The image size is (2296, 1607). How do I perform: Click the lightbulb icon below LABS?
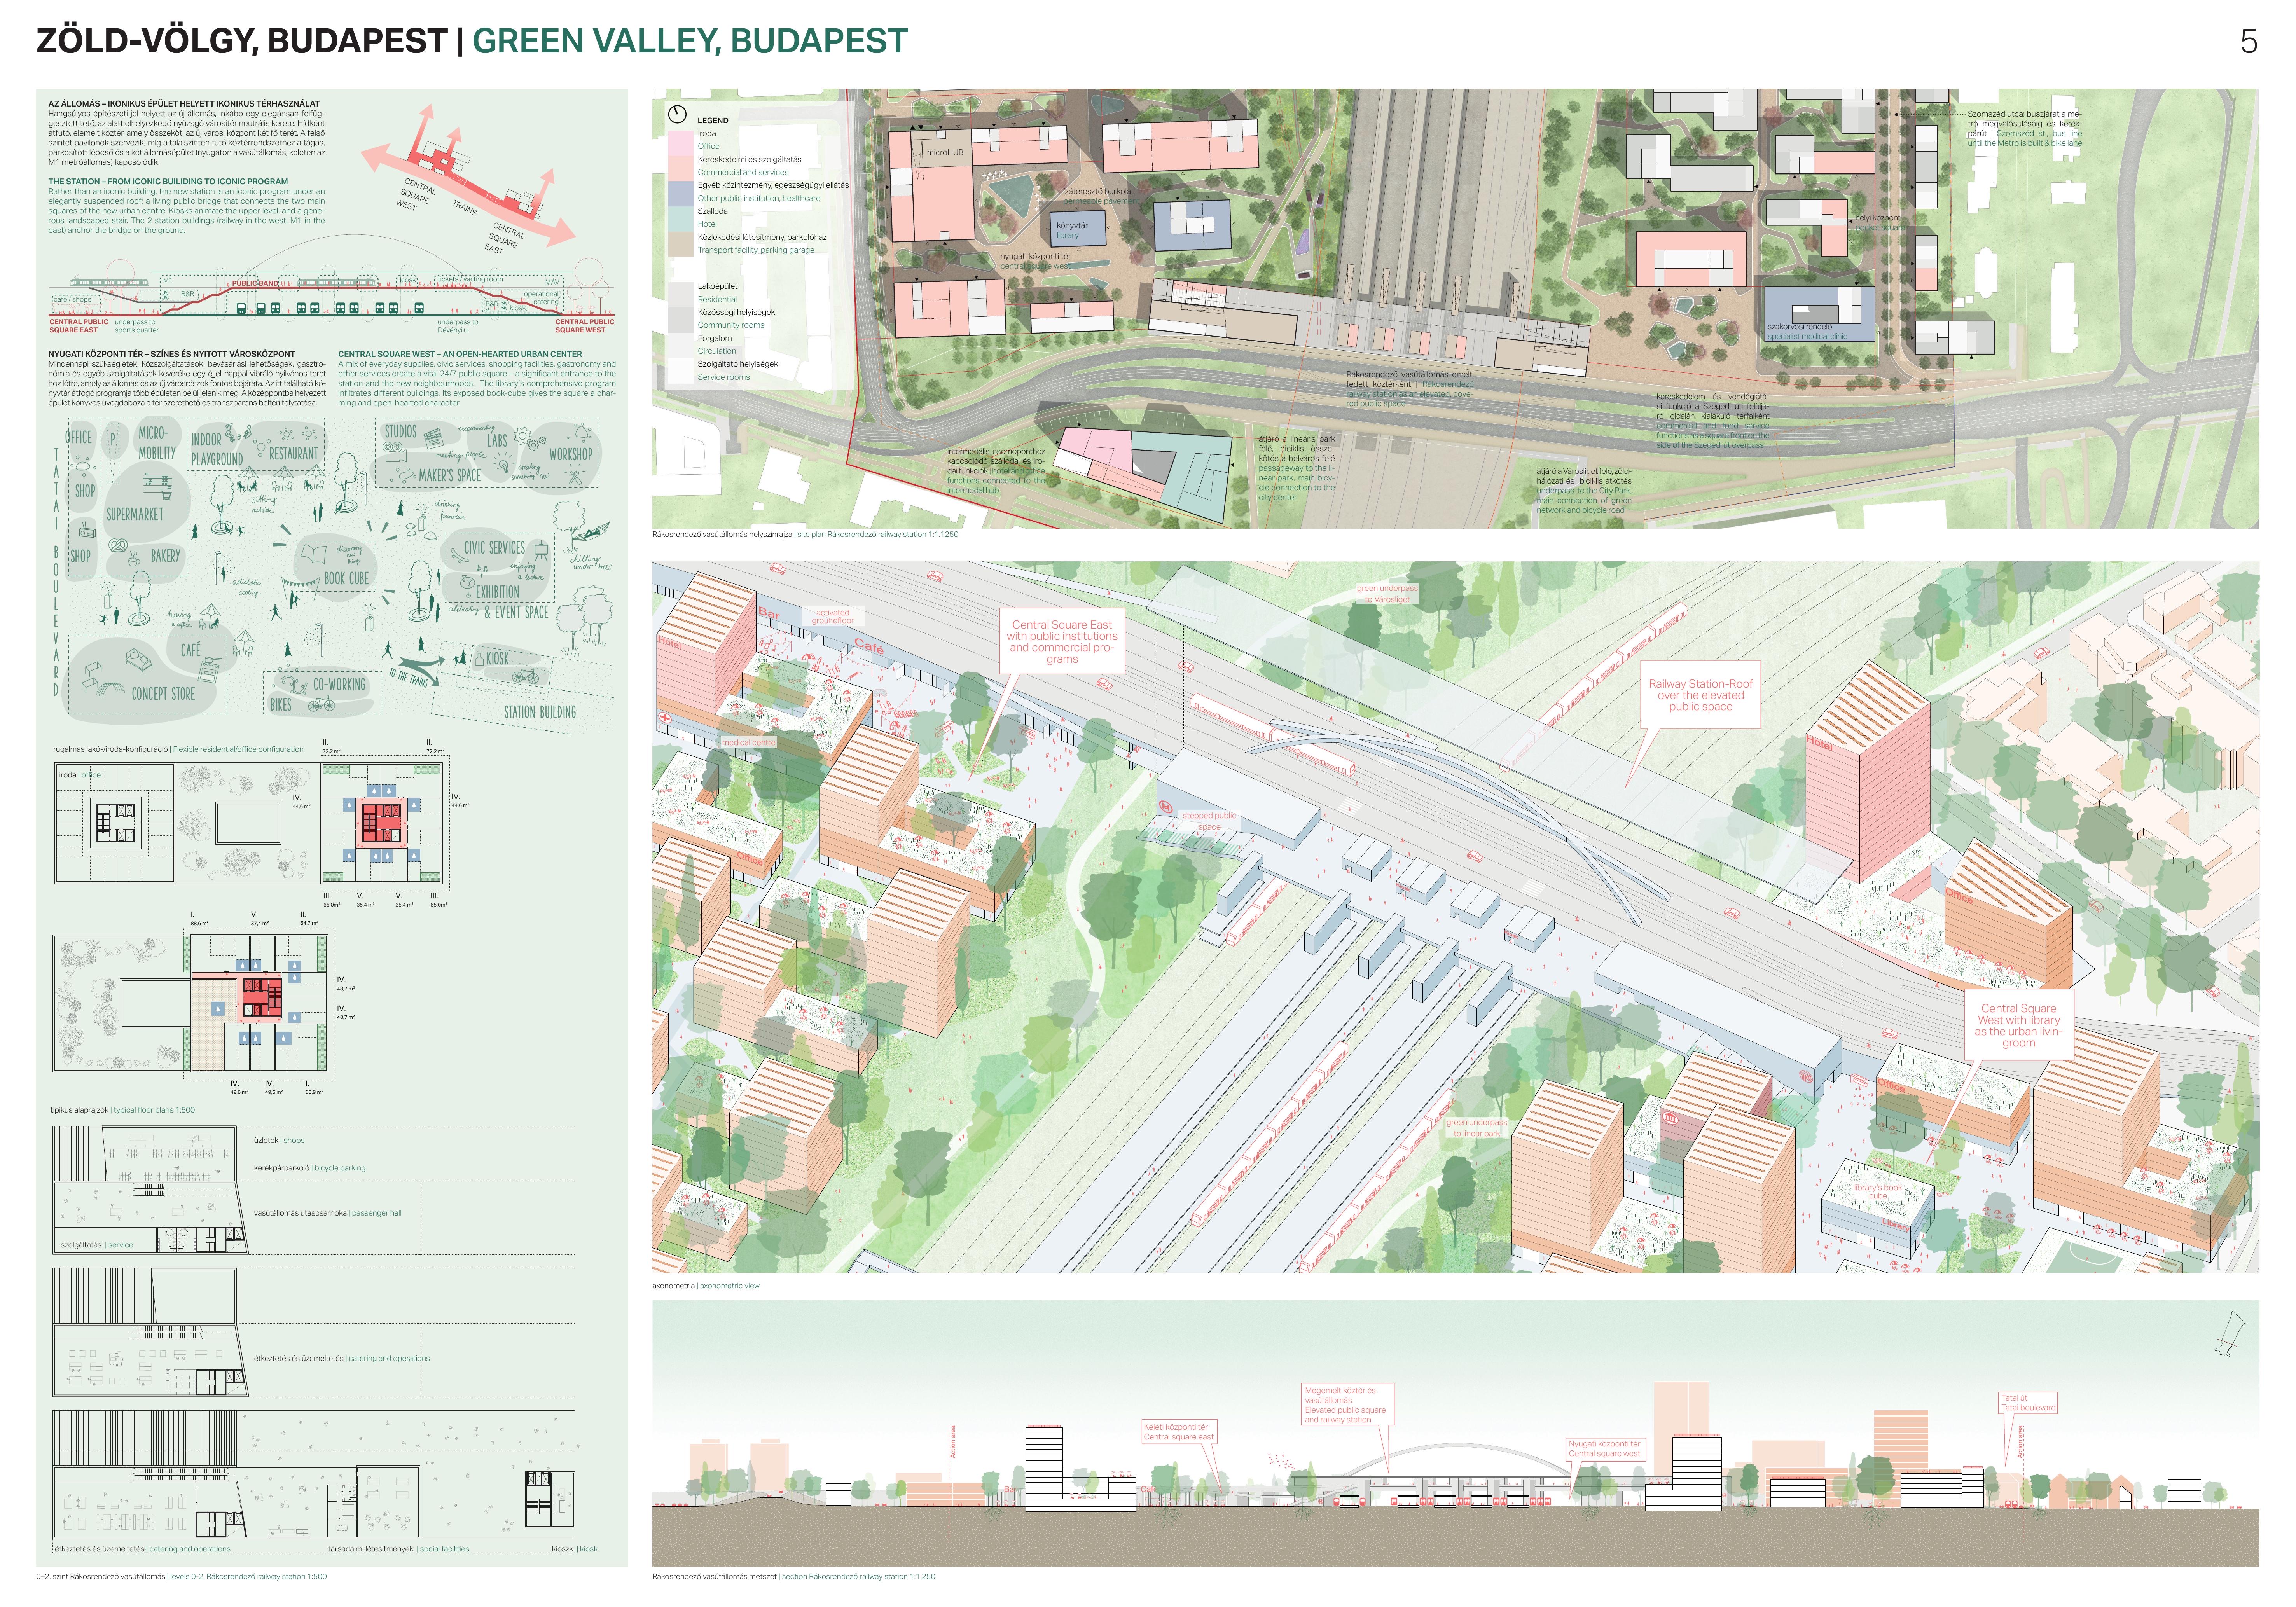click(x=503, y=466)
